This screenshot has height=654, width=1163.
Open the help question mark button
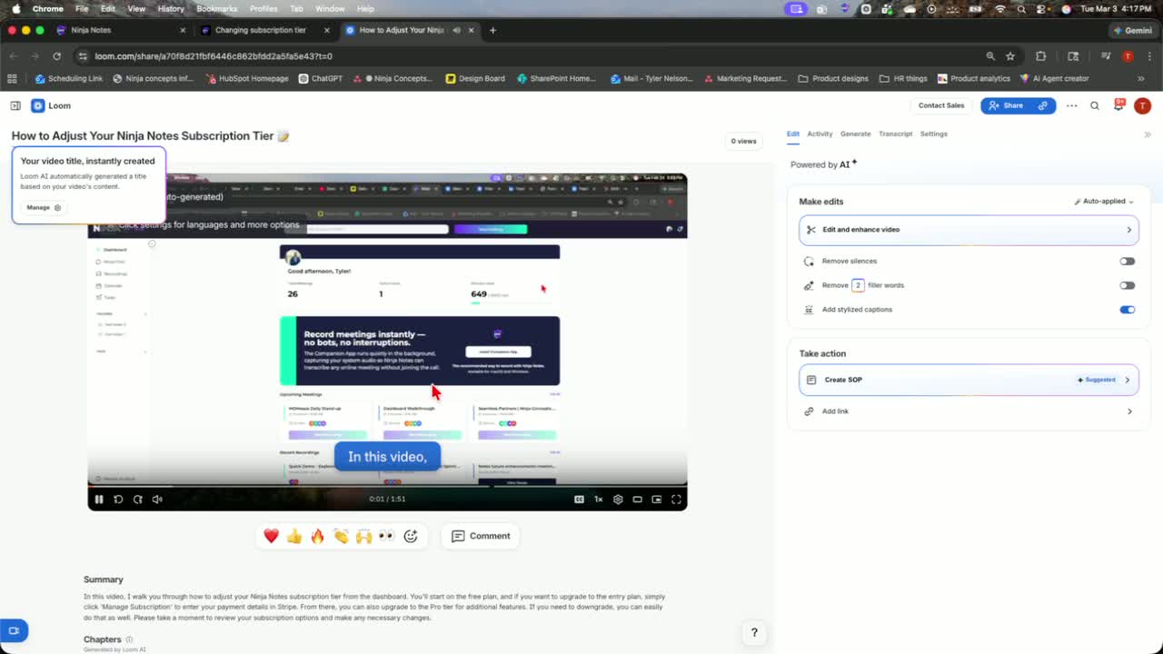coord(754,633)
